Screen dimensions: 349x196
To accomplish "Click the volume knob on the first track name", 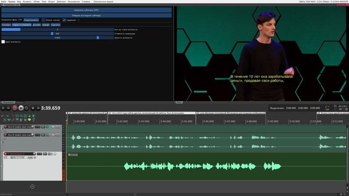I will 33,127.
